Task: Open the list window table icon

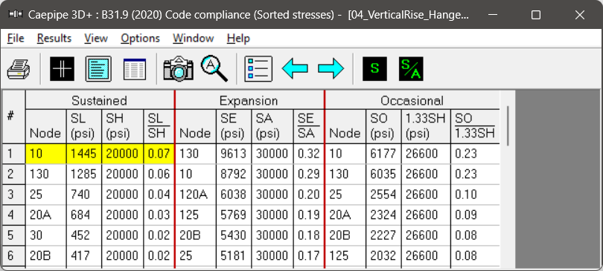Action: tap(135, 69)
